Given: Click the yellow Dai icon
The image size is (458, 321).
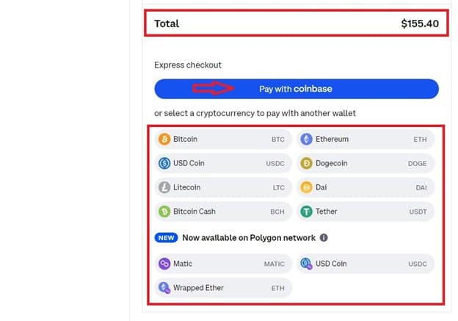Looking at the screenshot, I should (x=306, y=187).
